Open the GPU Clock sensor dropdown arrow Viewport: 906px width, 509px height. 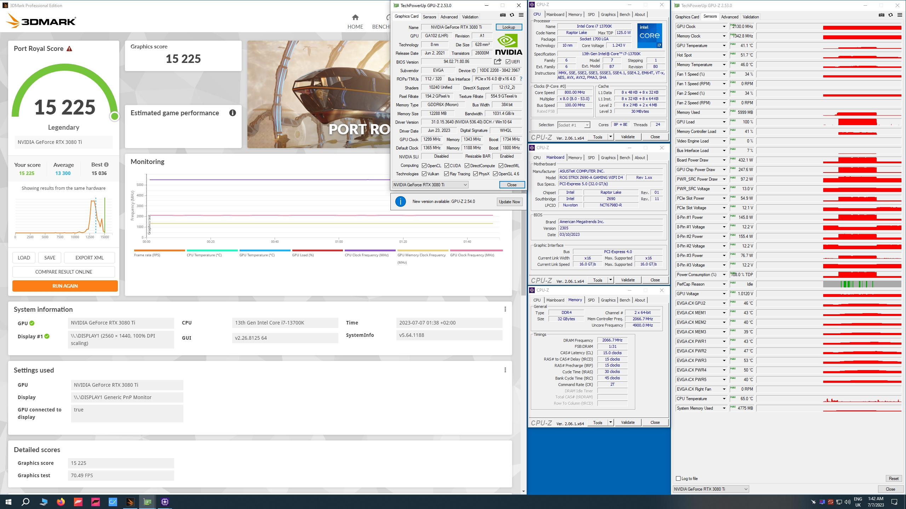(724, 27)
